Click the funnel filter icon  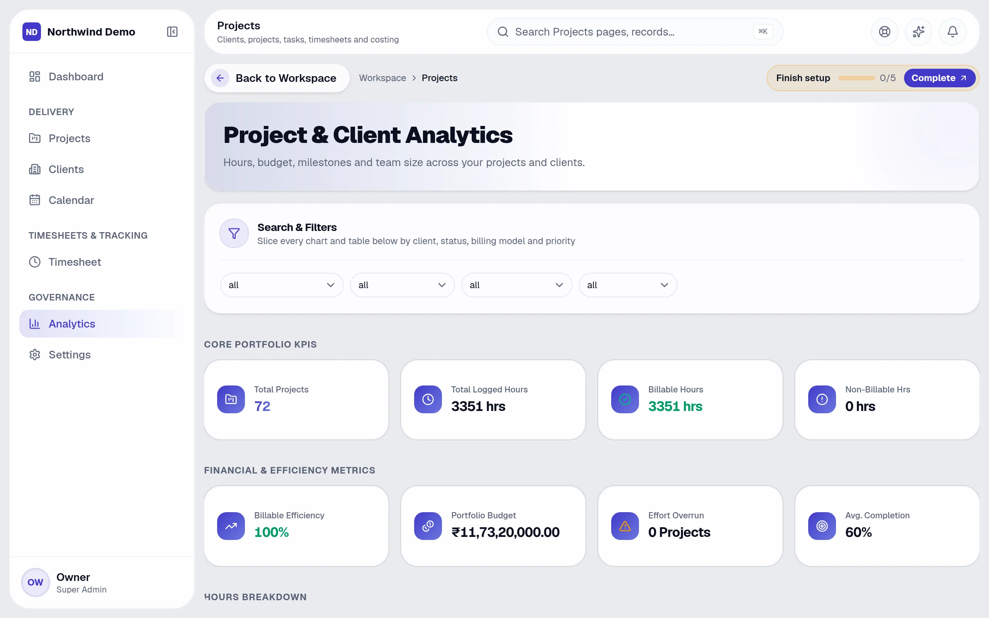click(234, 233)
